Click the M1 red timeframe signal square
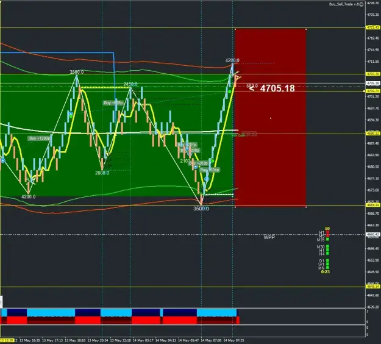The image size is (381, 344). [x=327, y=232]
